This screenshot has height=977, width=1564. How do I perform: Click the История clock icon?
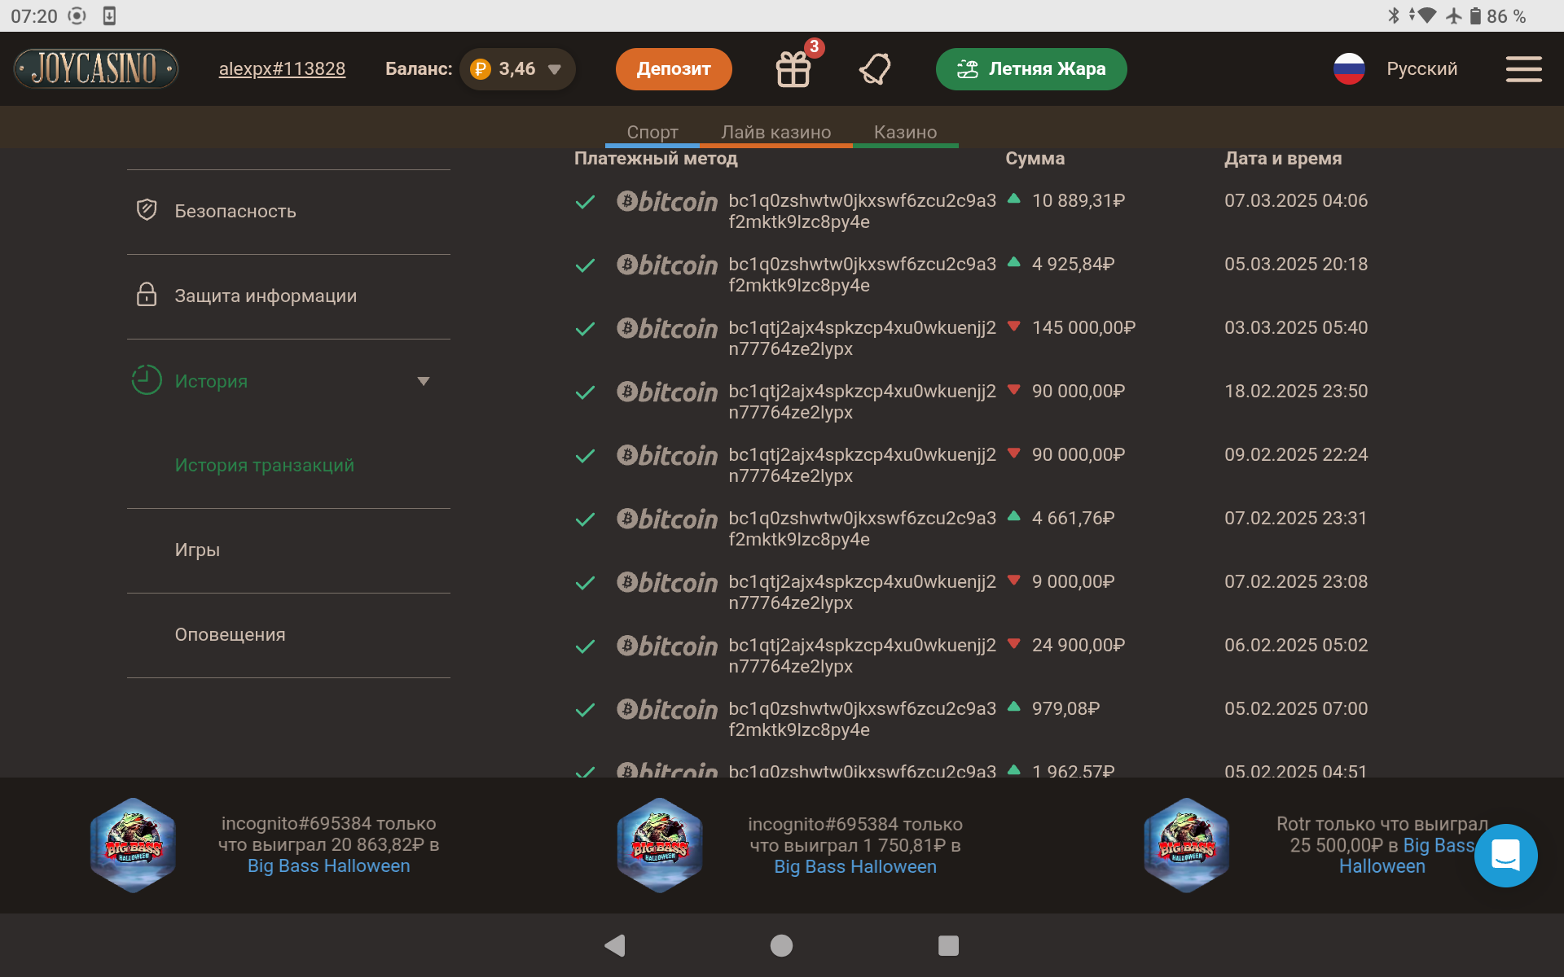[x=147, y=380]
